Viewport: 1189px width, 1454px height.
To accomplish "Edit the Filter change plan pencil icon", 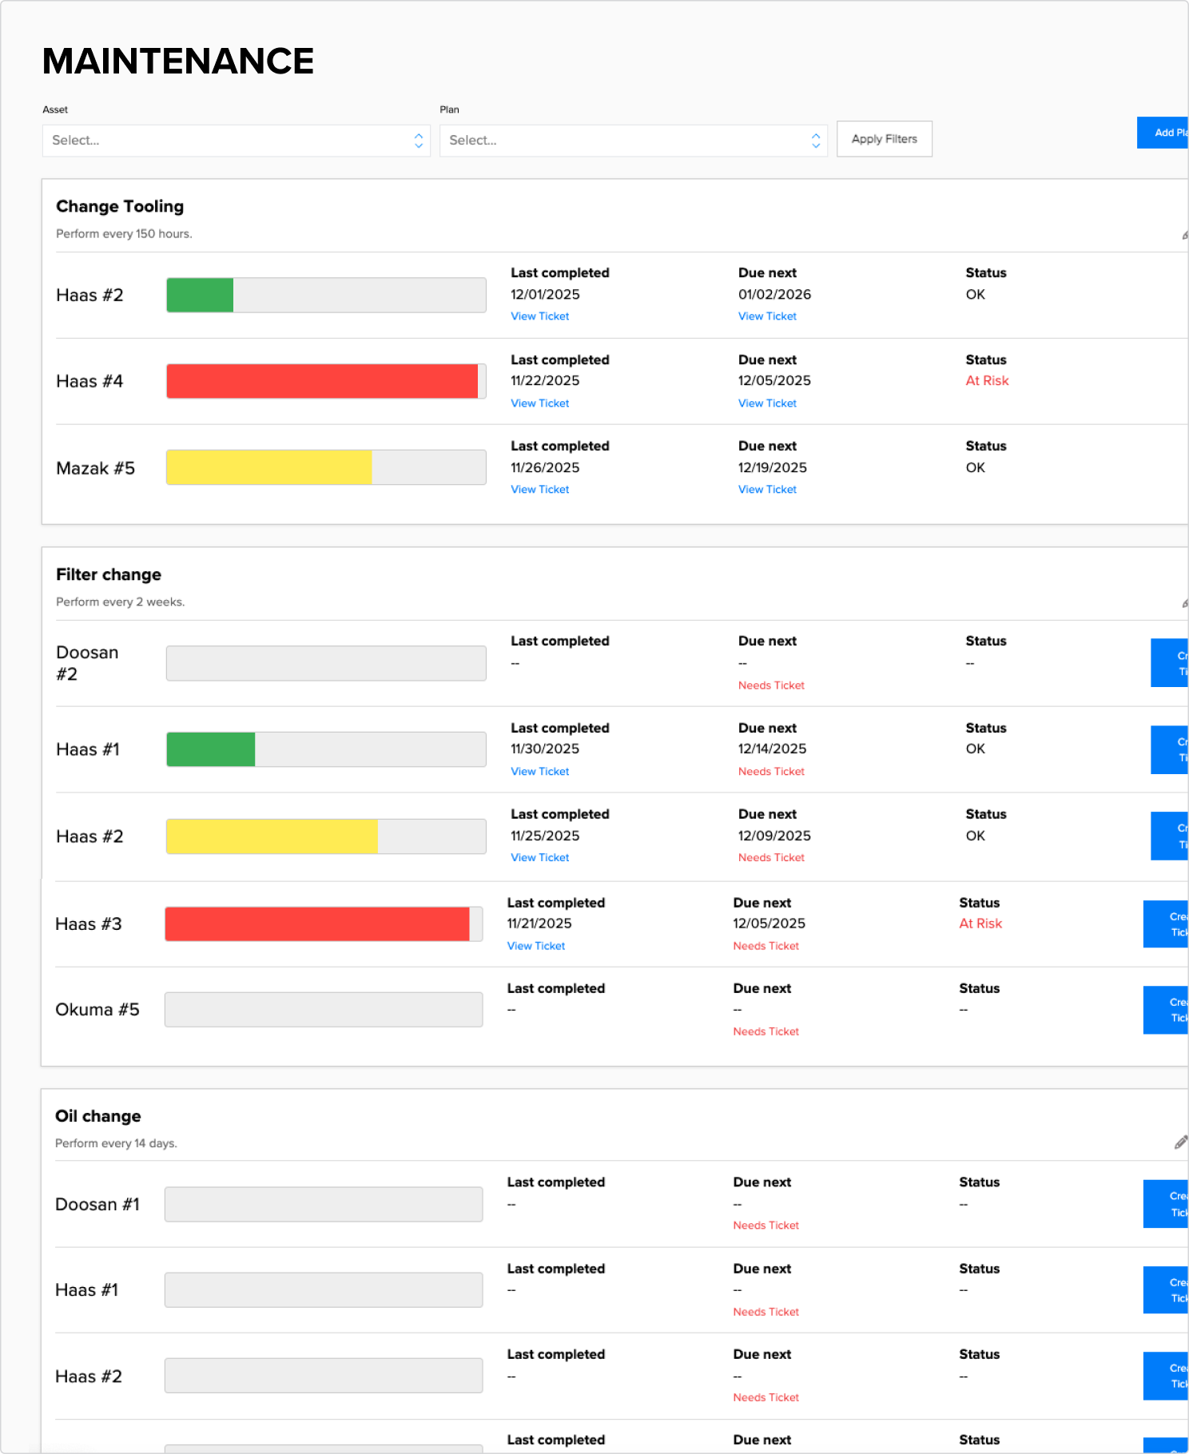I will tap(1185, 603).
